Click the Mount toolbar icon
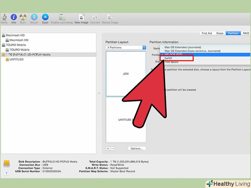The width and height of the screenshot is (251, 188). [34, 17]
